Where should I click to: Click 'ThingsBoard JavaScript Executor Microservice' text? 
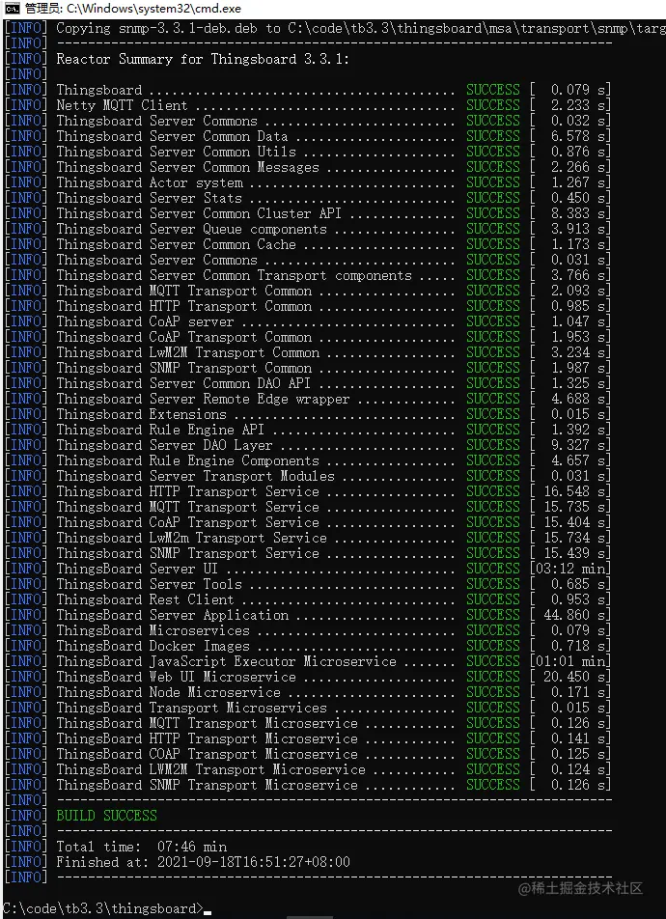pyautogui.click(x=226, y=661)
